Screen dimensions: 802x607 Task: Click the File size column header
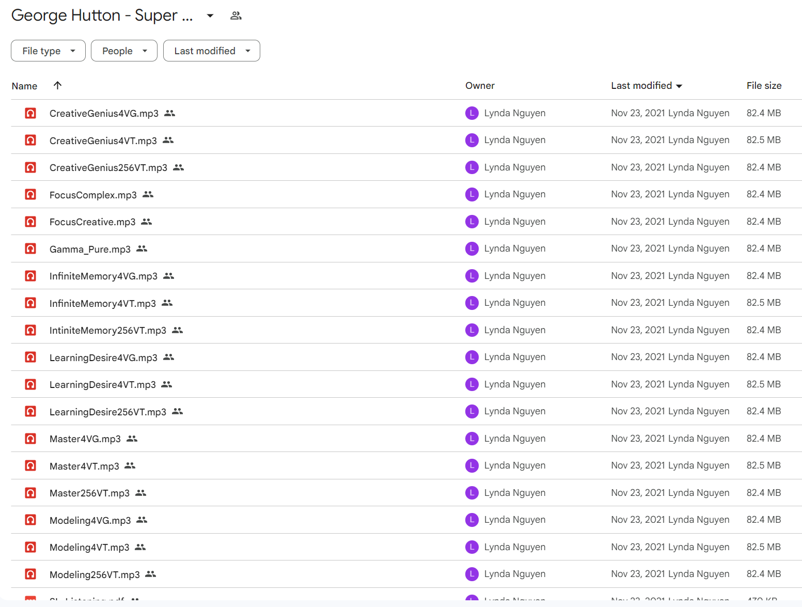point(764,86)
